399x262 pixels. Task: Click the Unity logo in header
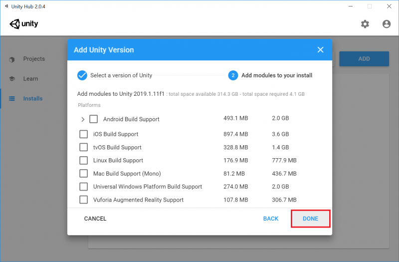tap(23, 24)
